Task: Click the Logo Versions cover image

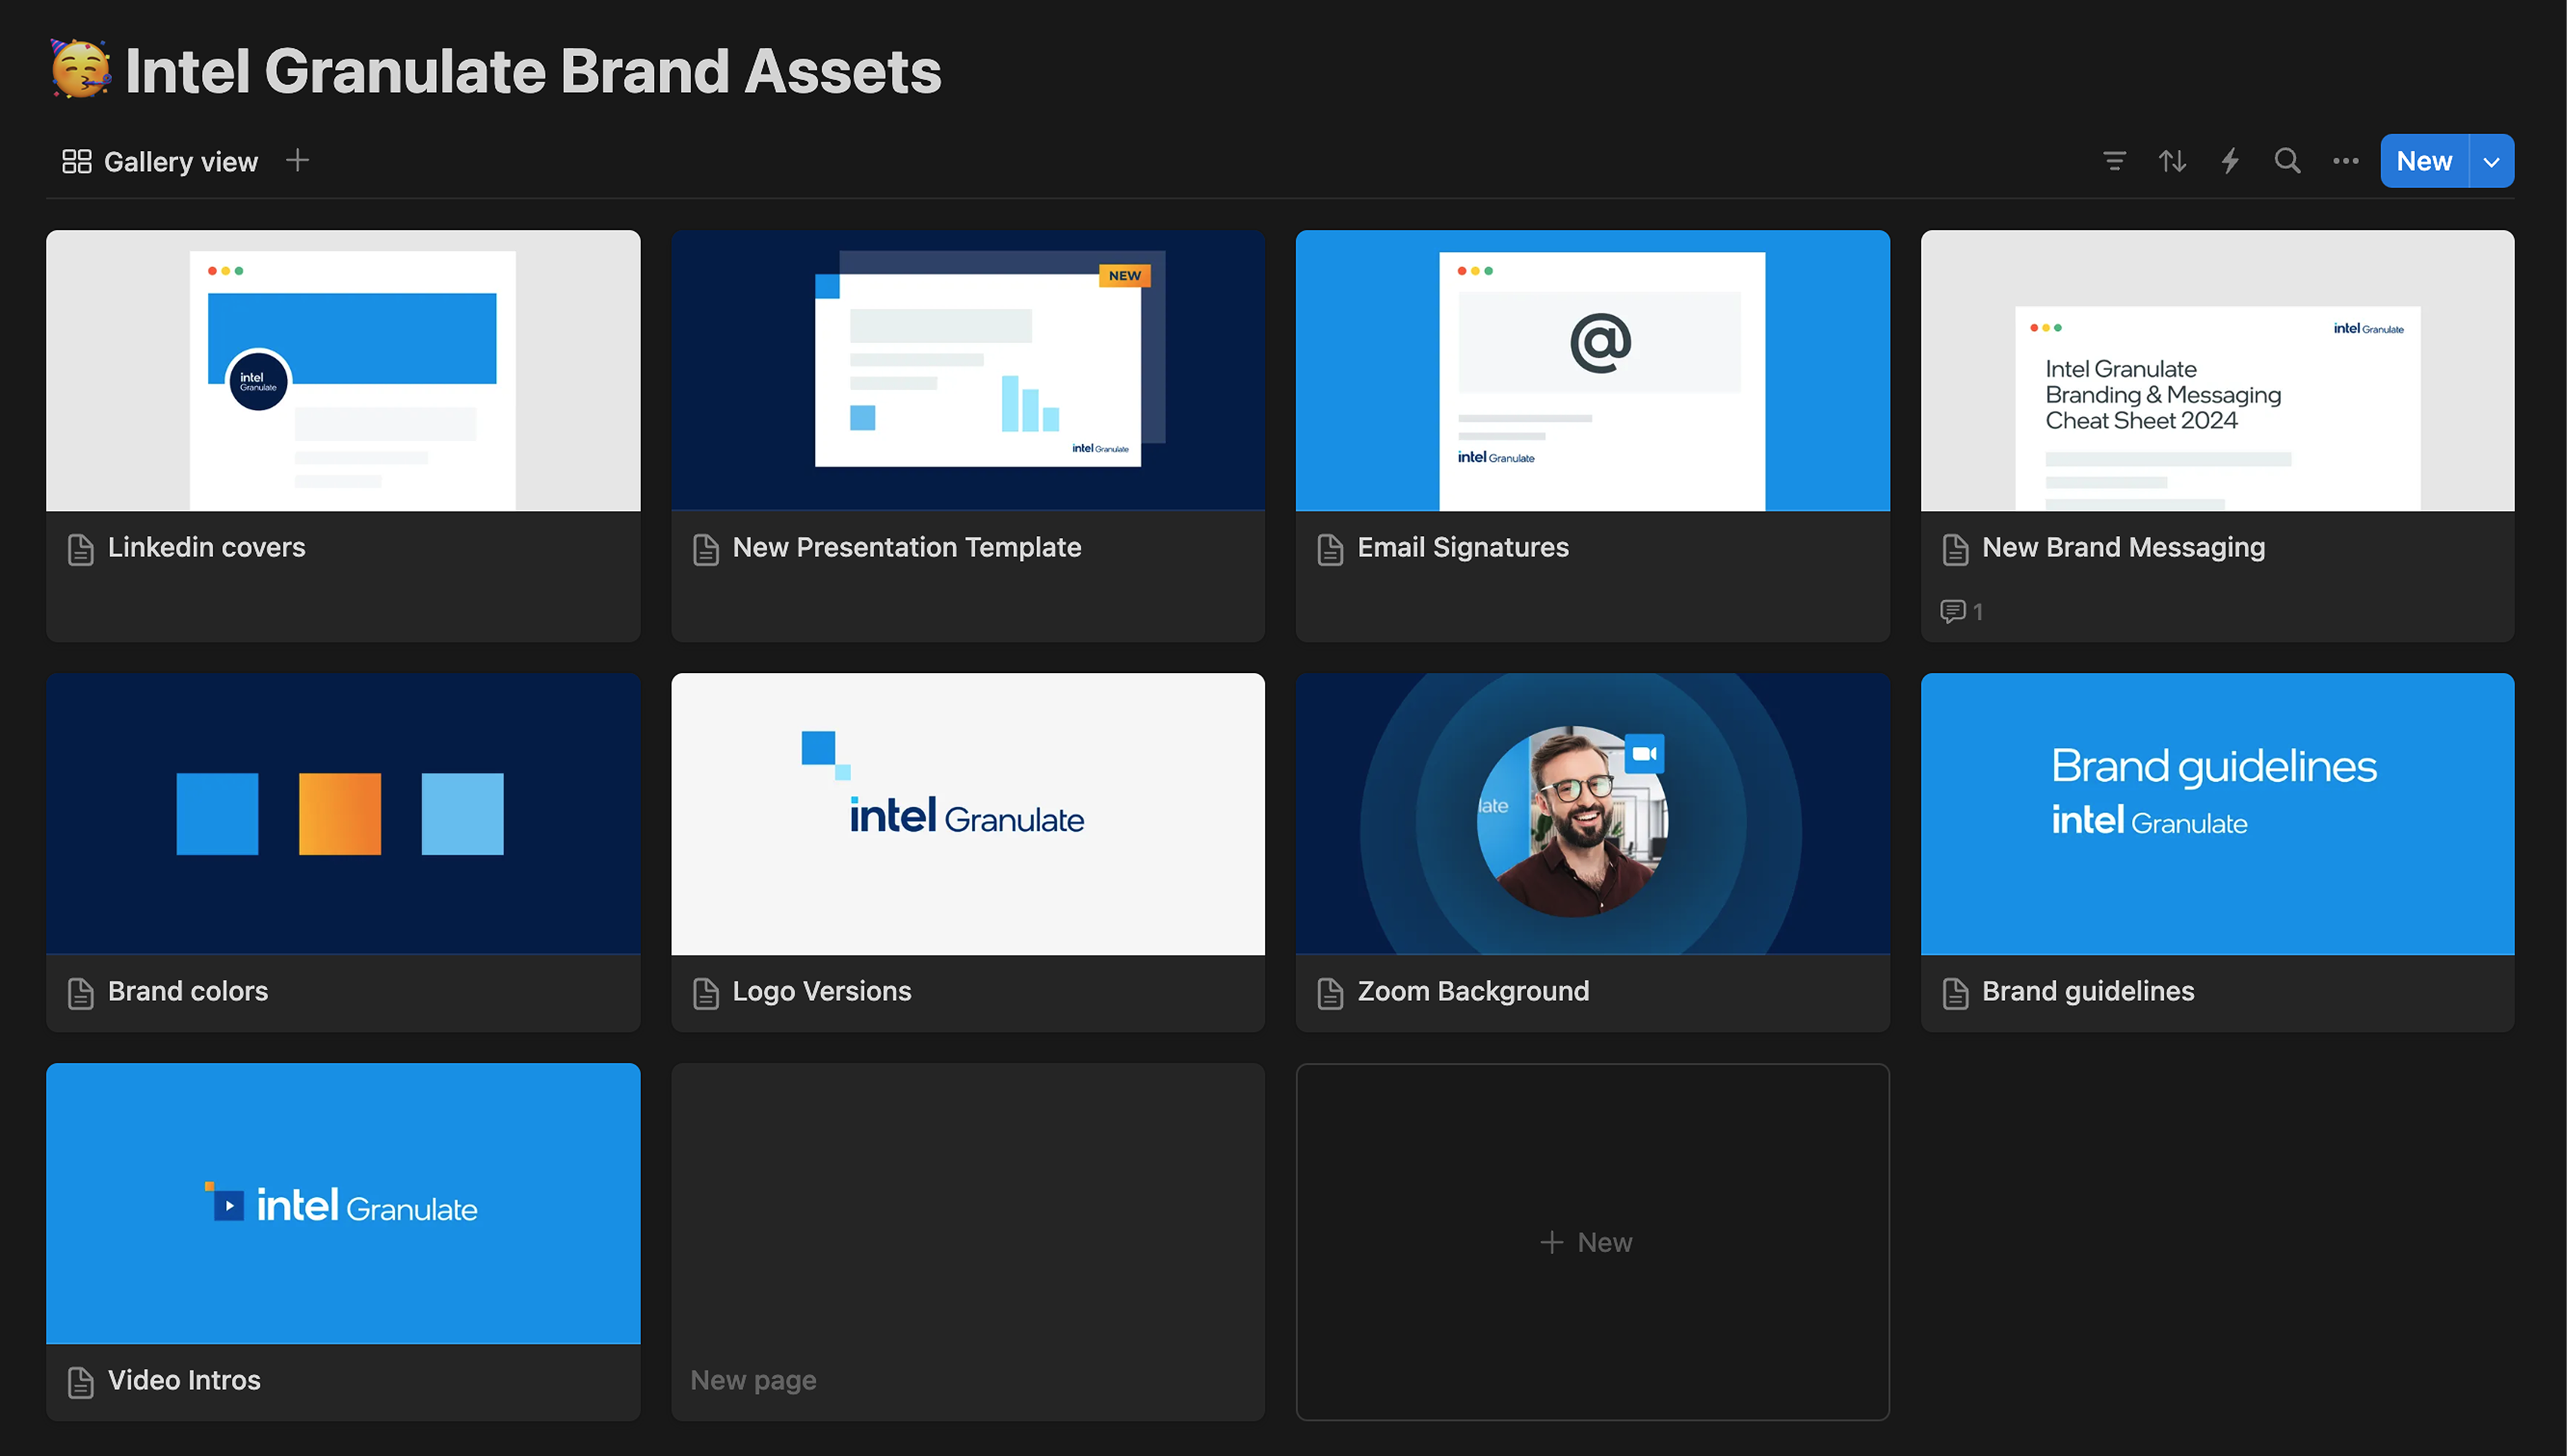Action: tap(967, 814)
